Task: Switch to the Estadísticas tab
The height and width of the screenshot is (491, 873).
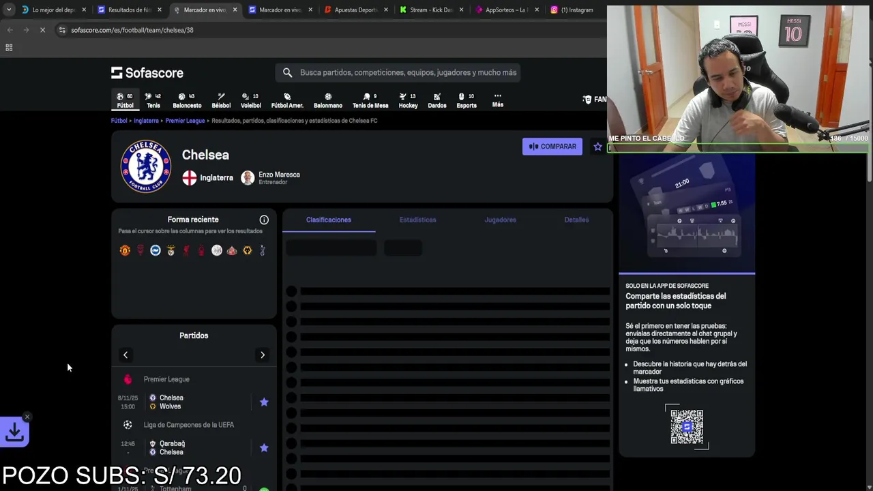Action: (417, 220)
